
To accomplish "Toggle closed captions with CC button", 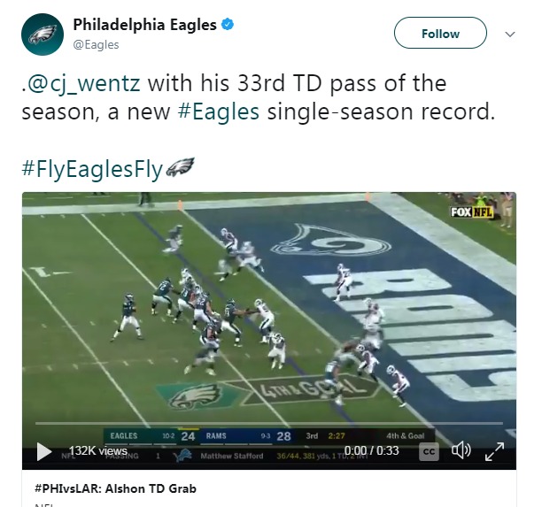I will (x=429, y=452).
